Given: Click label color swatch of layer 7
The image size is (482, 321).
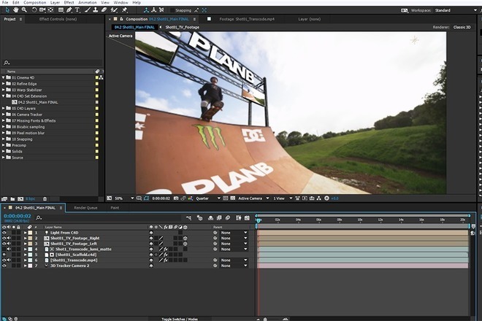Looking at the screenshot, I should [x=30, y=266].
